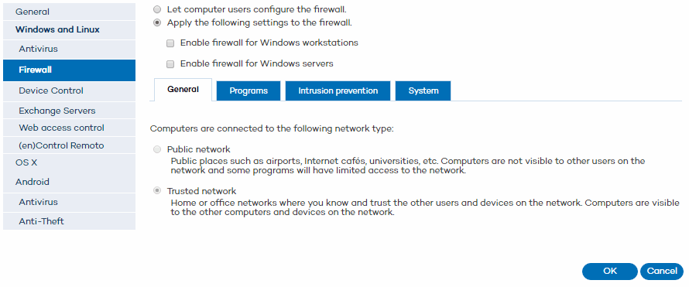The width and height of the screenshot is (689, 287).
Task: Open Anti-Theft under Android
Action: click(x=69, y=221)
